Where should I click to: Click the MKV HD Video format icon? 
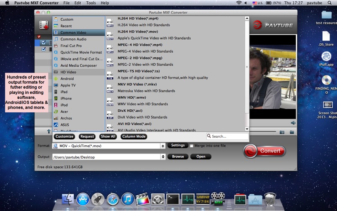click(x=110, y=89)
